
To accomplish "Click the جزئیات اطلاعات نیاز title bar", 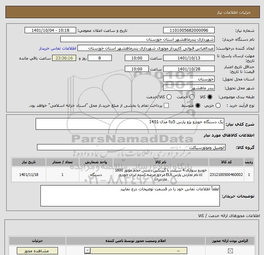I will [133, 12].
